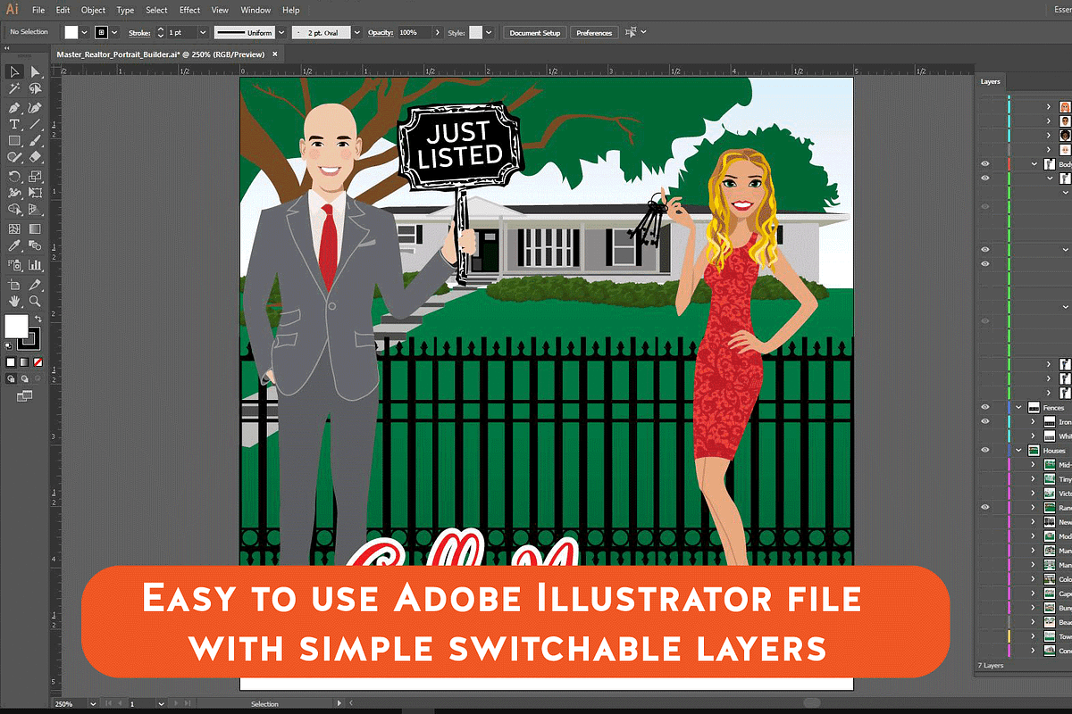
Task: Select the Lasso tool
Action: coord(36,89)
